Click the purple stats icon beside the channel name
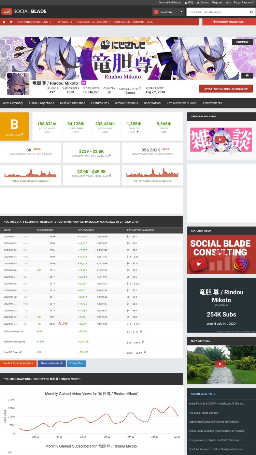This screenshot has width=256, height=455. 84,83
